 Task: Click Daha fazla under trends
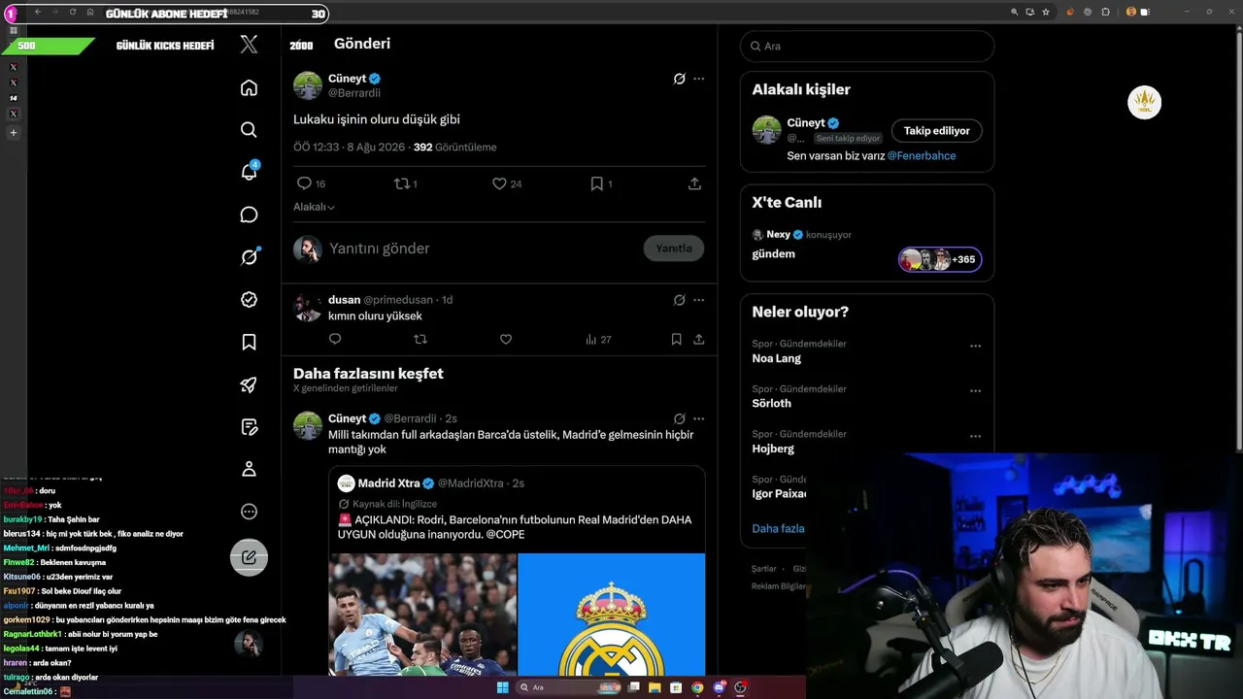778,529
